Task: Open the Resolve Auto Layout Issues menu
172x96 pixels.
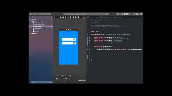Action: 85,76
